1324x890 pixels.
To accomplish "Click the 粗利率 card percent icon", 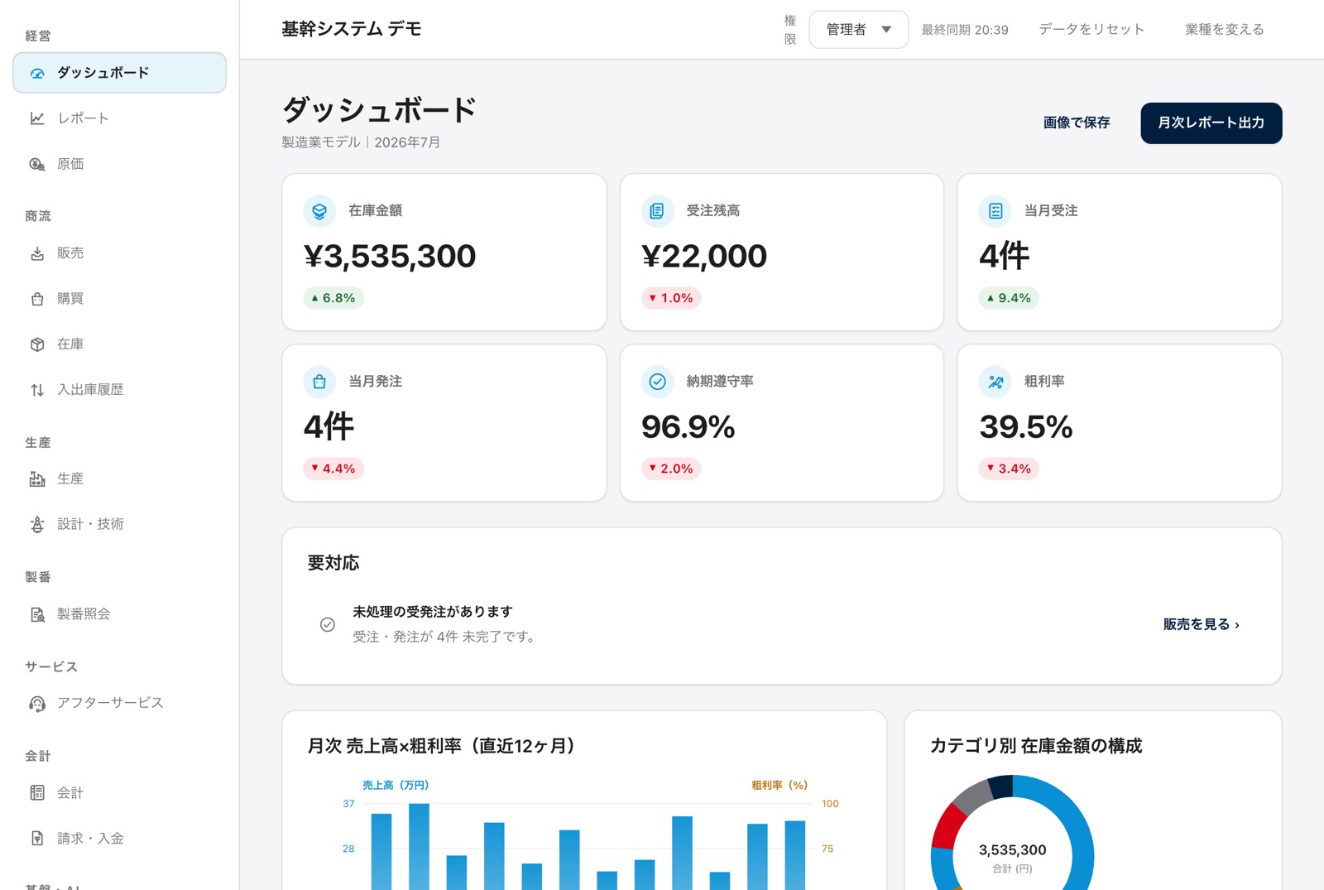I will click(995, 382).
